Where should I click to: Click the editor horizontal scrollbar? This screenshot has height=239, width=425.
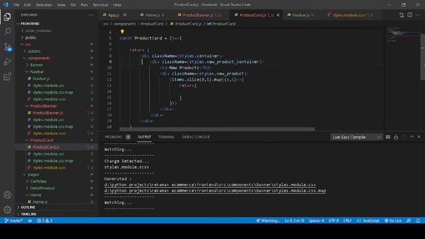[x=217, y=129]
